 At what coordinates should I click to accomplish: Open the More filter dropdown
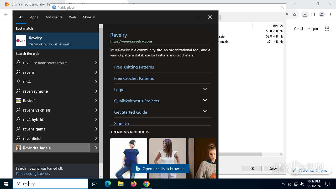[x=89, y=17]
